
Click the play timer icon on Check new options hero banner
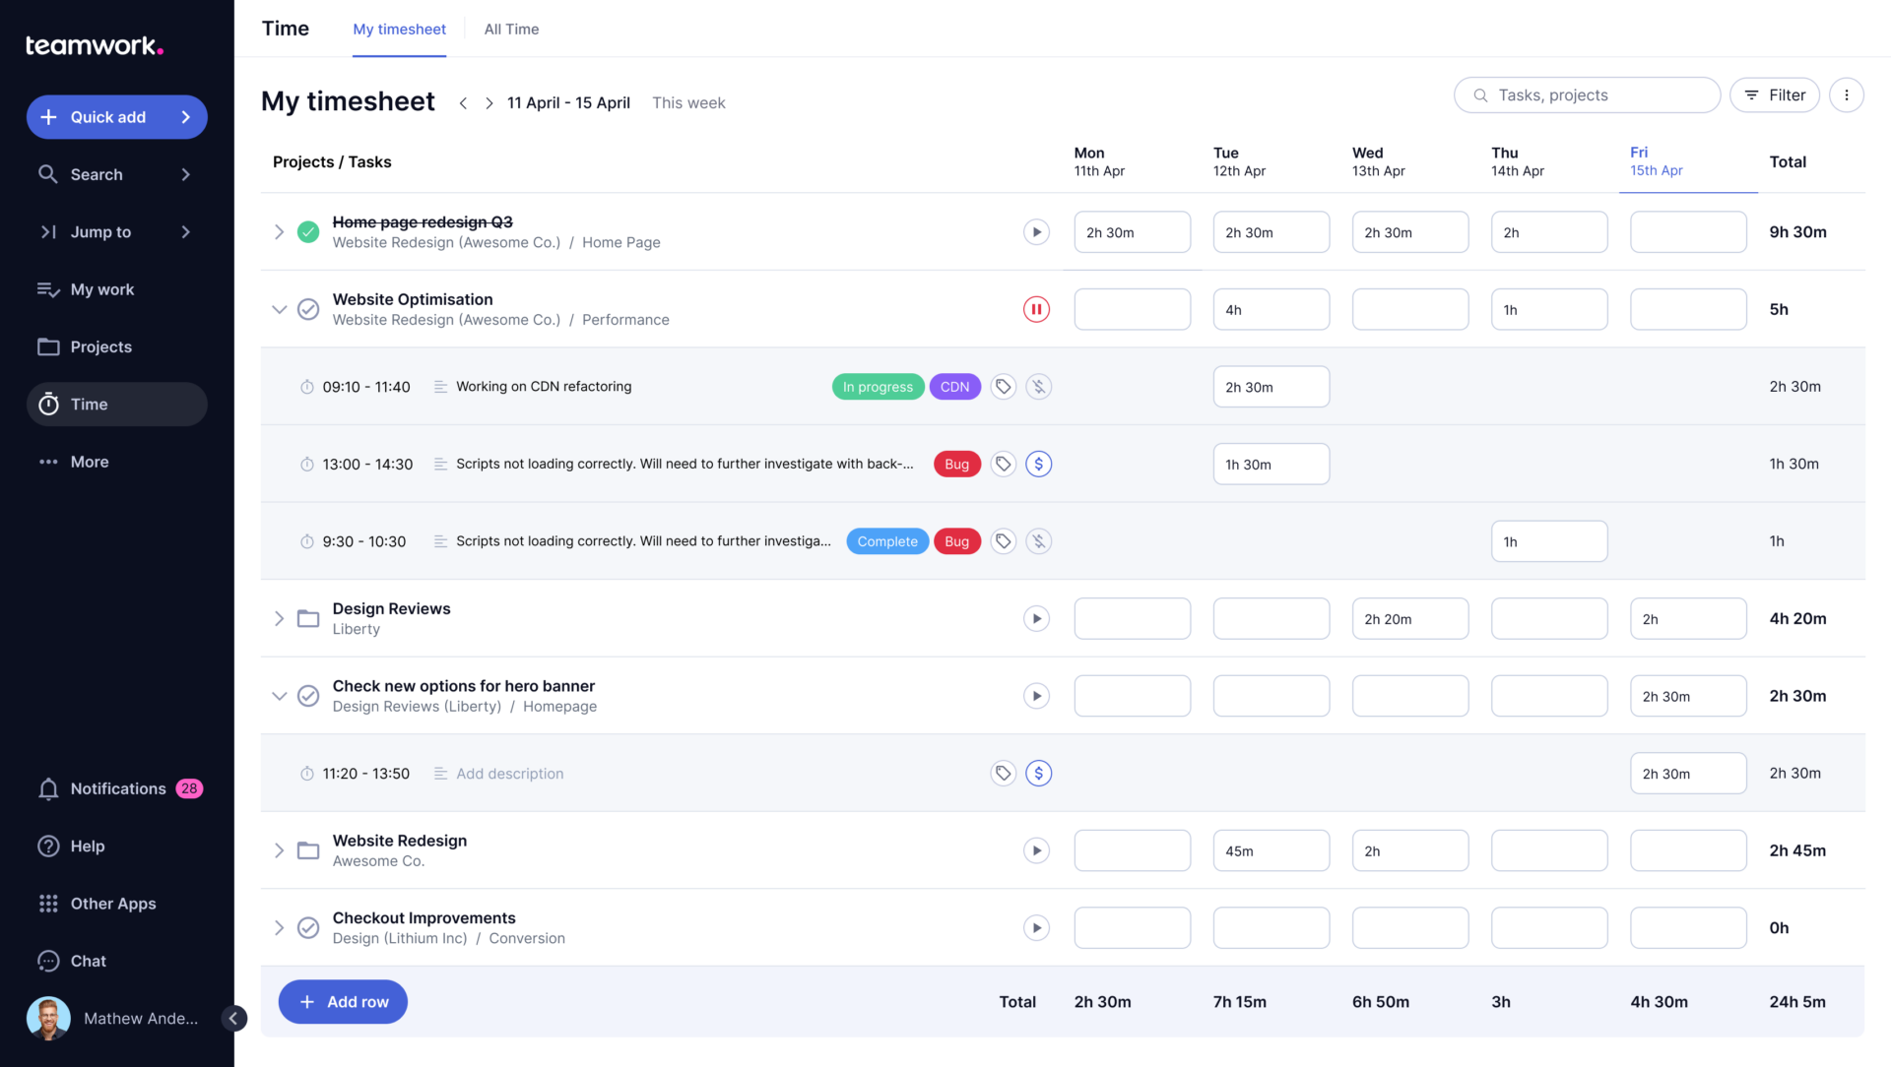point(1036,695)
